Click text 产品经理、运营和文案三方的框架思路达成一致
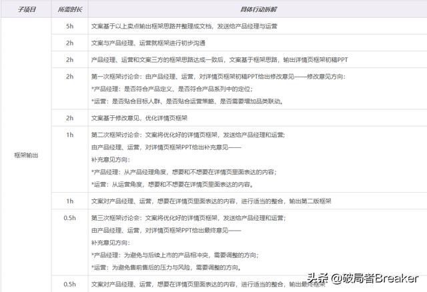 (x=220, y=59)
